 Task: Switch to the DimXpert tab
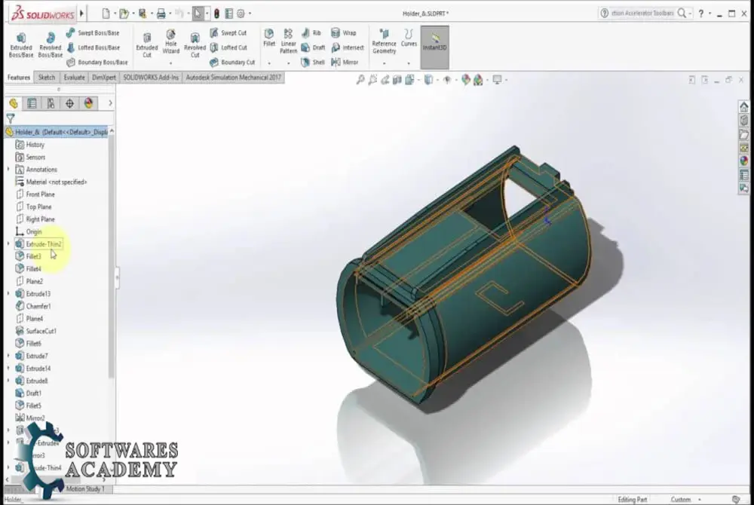[x=104, y=78]
